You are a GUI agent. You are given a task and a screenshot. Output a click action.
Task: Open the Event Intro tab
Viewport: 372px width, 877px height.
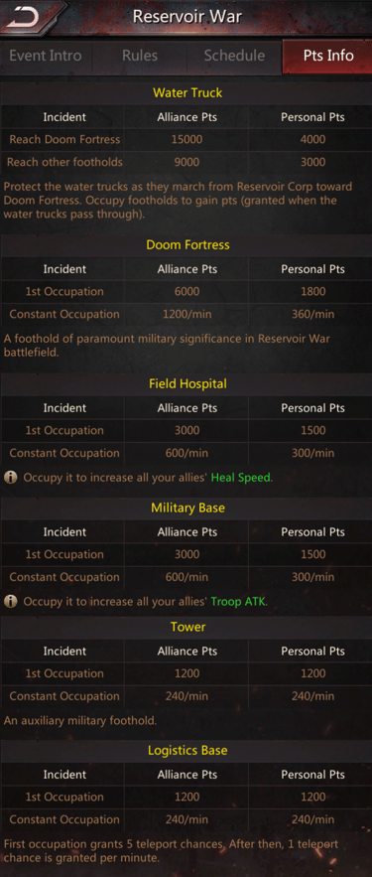46,56
